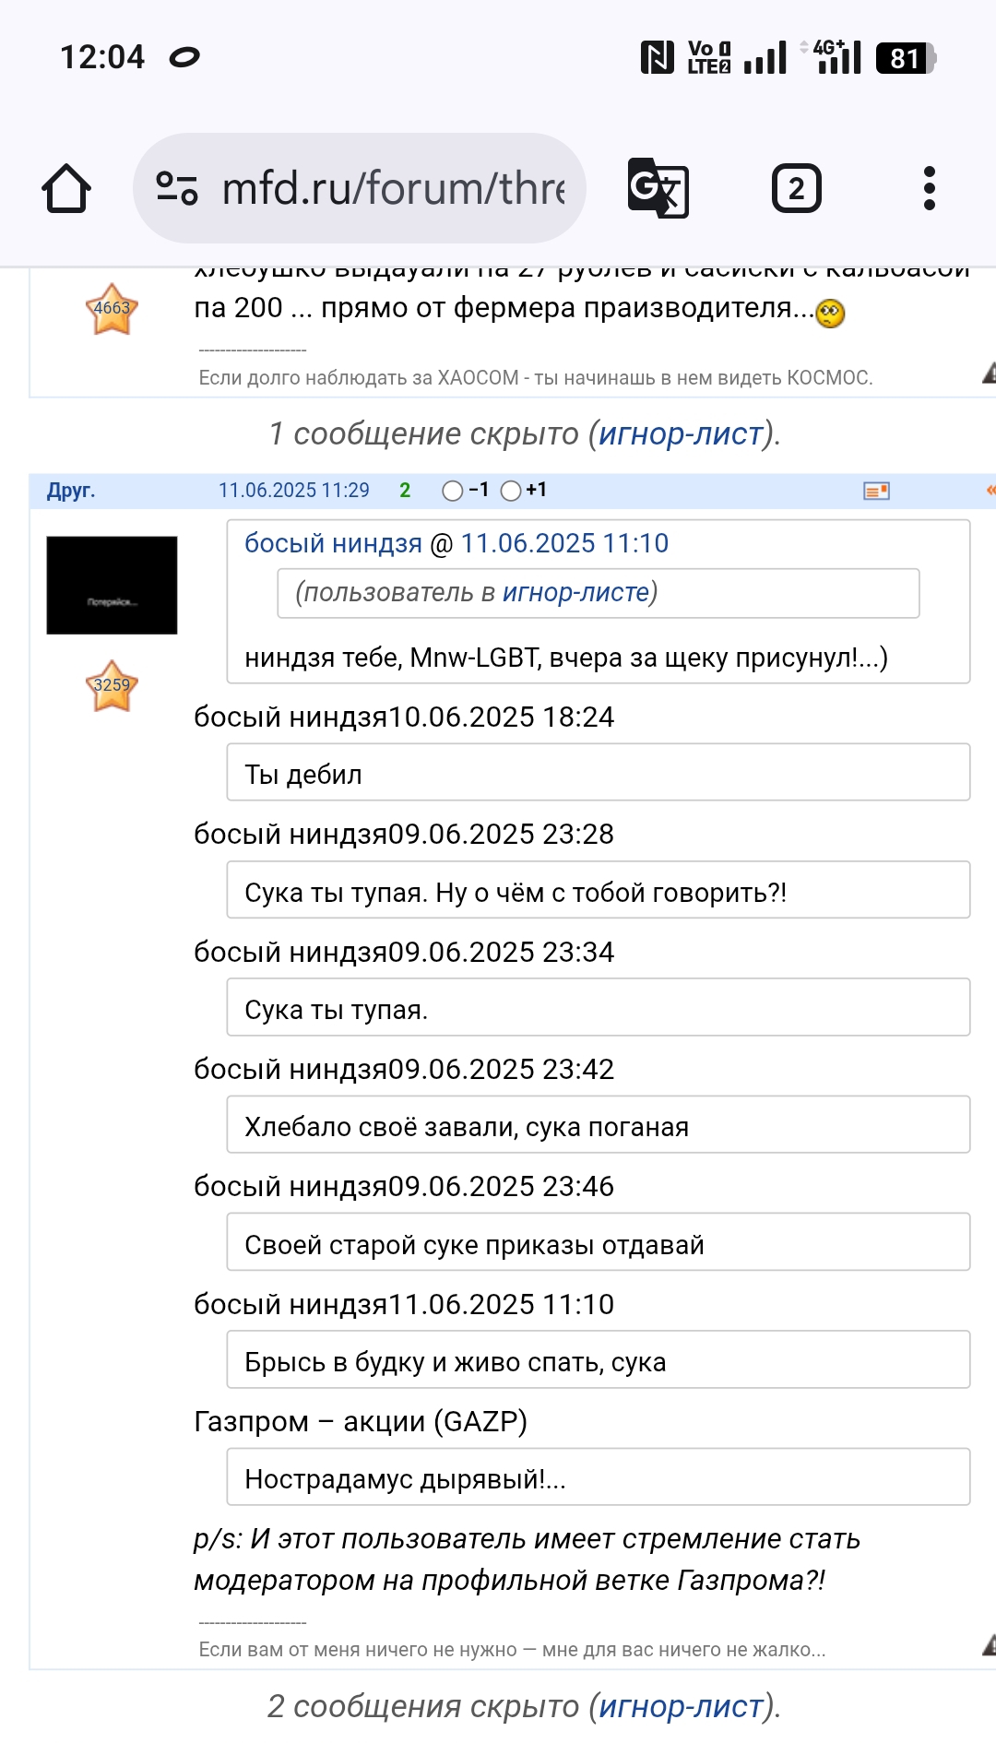Viewport: 996px width, 1743px height.
Task: Click the star rating badge 4663
Action: 112,309
